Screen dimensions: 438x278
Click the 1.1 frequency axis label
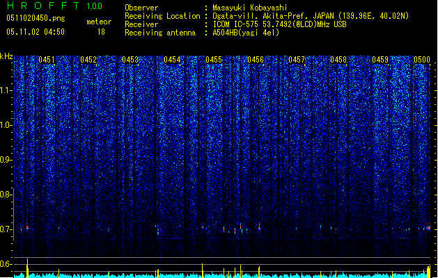pos(6,90)
